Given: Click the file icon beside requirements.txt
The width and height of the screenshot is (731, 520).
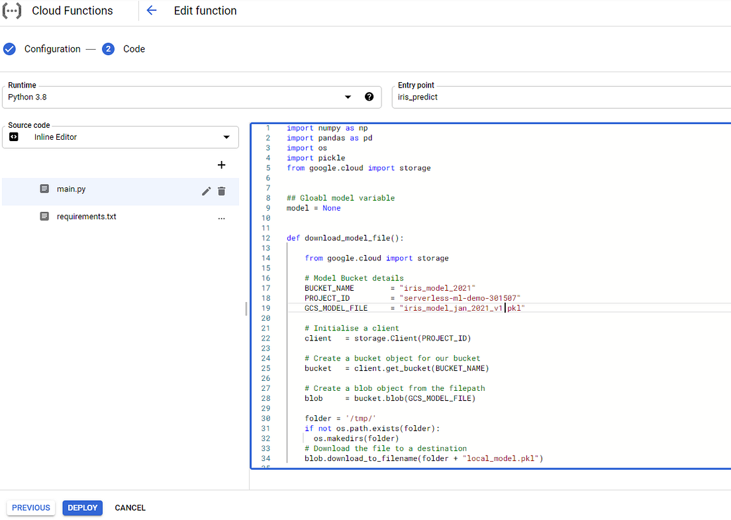Looking at the screenshot, I should (x=44, y=216).
